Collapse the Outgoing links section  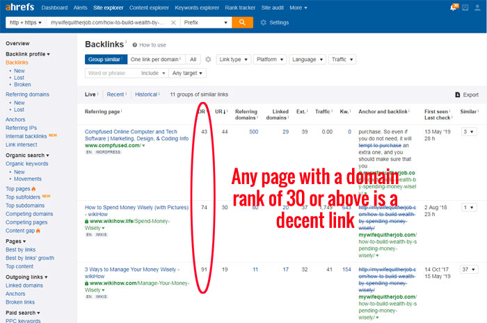click(26, 277)
